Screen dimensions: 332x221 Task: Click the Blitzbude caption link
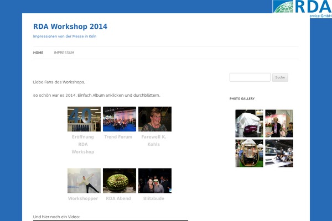click(x=154, y=198)
